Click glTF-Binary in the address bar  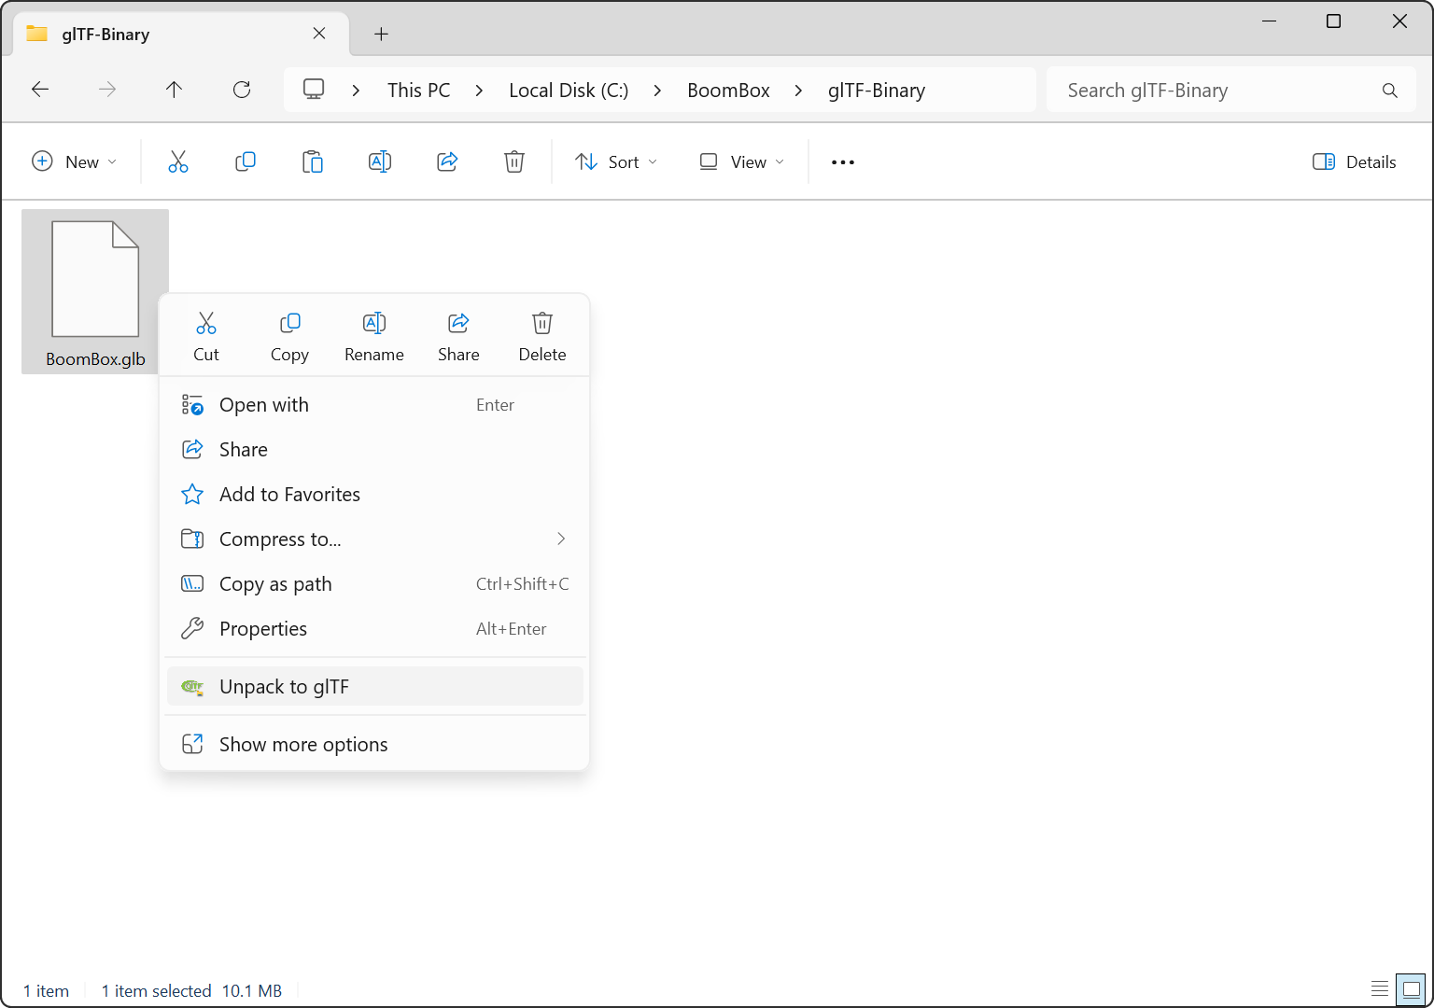coord(877,91)
